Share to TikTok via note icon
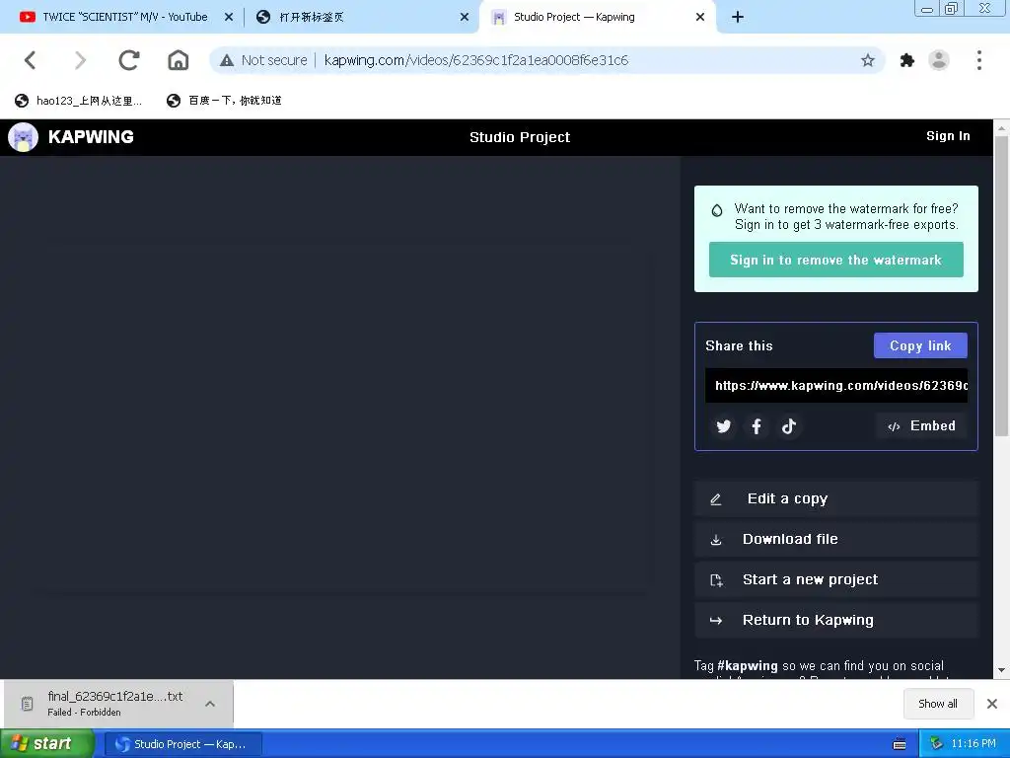This screenshot has width=1010, height=758. (788, 426)
